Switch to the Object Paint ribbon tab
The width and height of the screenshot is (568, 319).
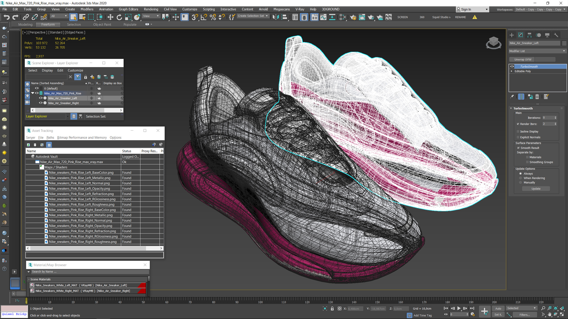[102, 25]
